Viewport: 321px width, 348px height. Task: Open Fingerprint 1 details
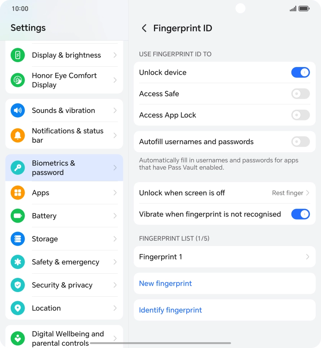coord(224,257)
